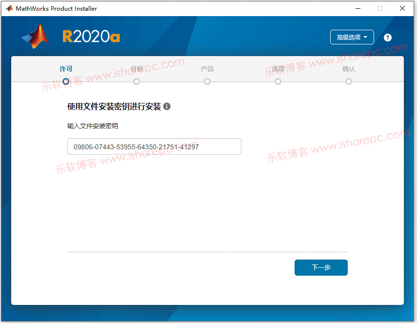Image resolution: width=417 pixels, height=323 pixels.
Task: Open help via the question mark icon
Action: click(388, 38)
